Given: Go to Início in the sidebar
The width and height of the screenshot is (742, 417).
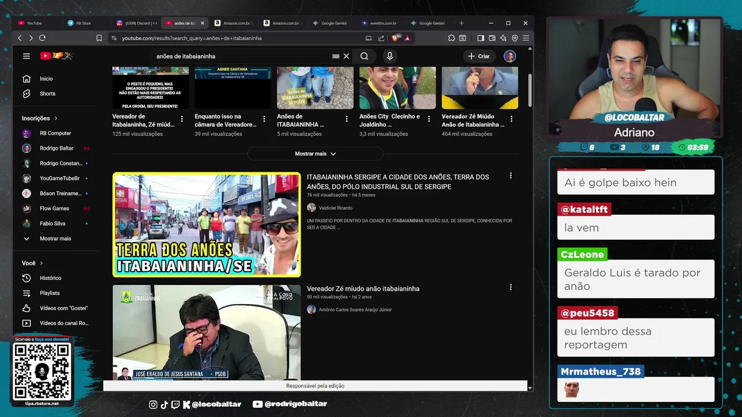Looking at the screenshot, I should [x=56, y=79].
